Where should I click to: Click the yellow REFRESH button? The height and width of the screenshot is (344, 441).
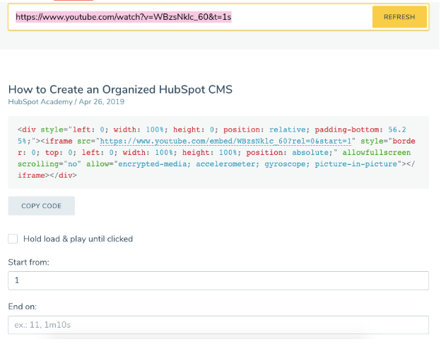[399, 17]
